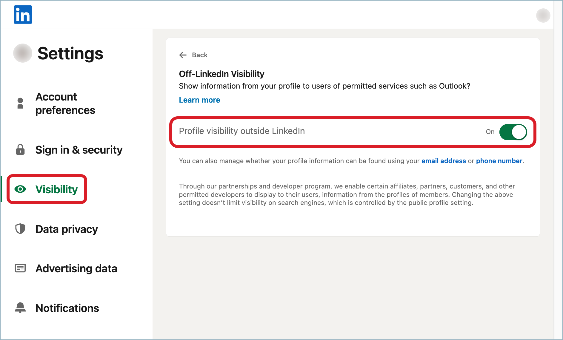Screen dimensions: 563x340
Task: Select the Advertising data card icon
Action: coord(20,268)
